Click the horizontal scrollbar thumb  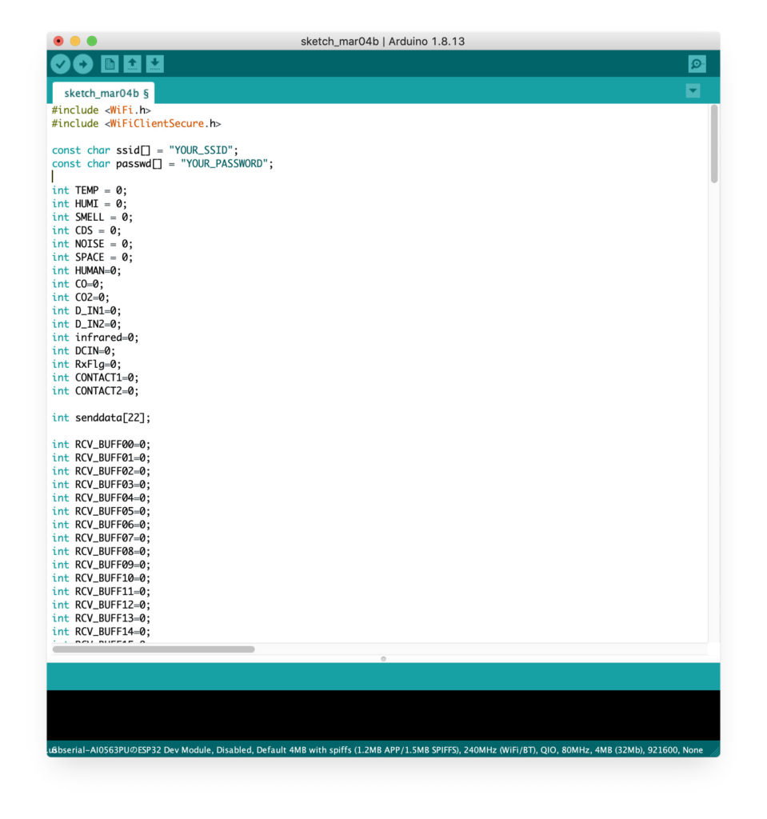click(154, 649)
